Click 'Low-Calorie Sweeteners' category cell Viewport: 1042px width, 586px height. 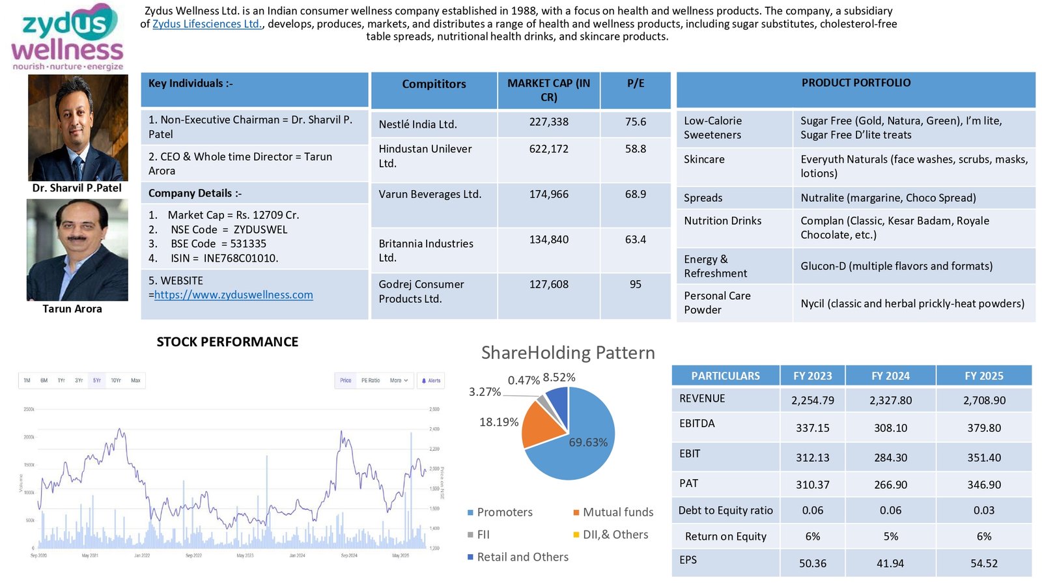(735, 128)
